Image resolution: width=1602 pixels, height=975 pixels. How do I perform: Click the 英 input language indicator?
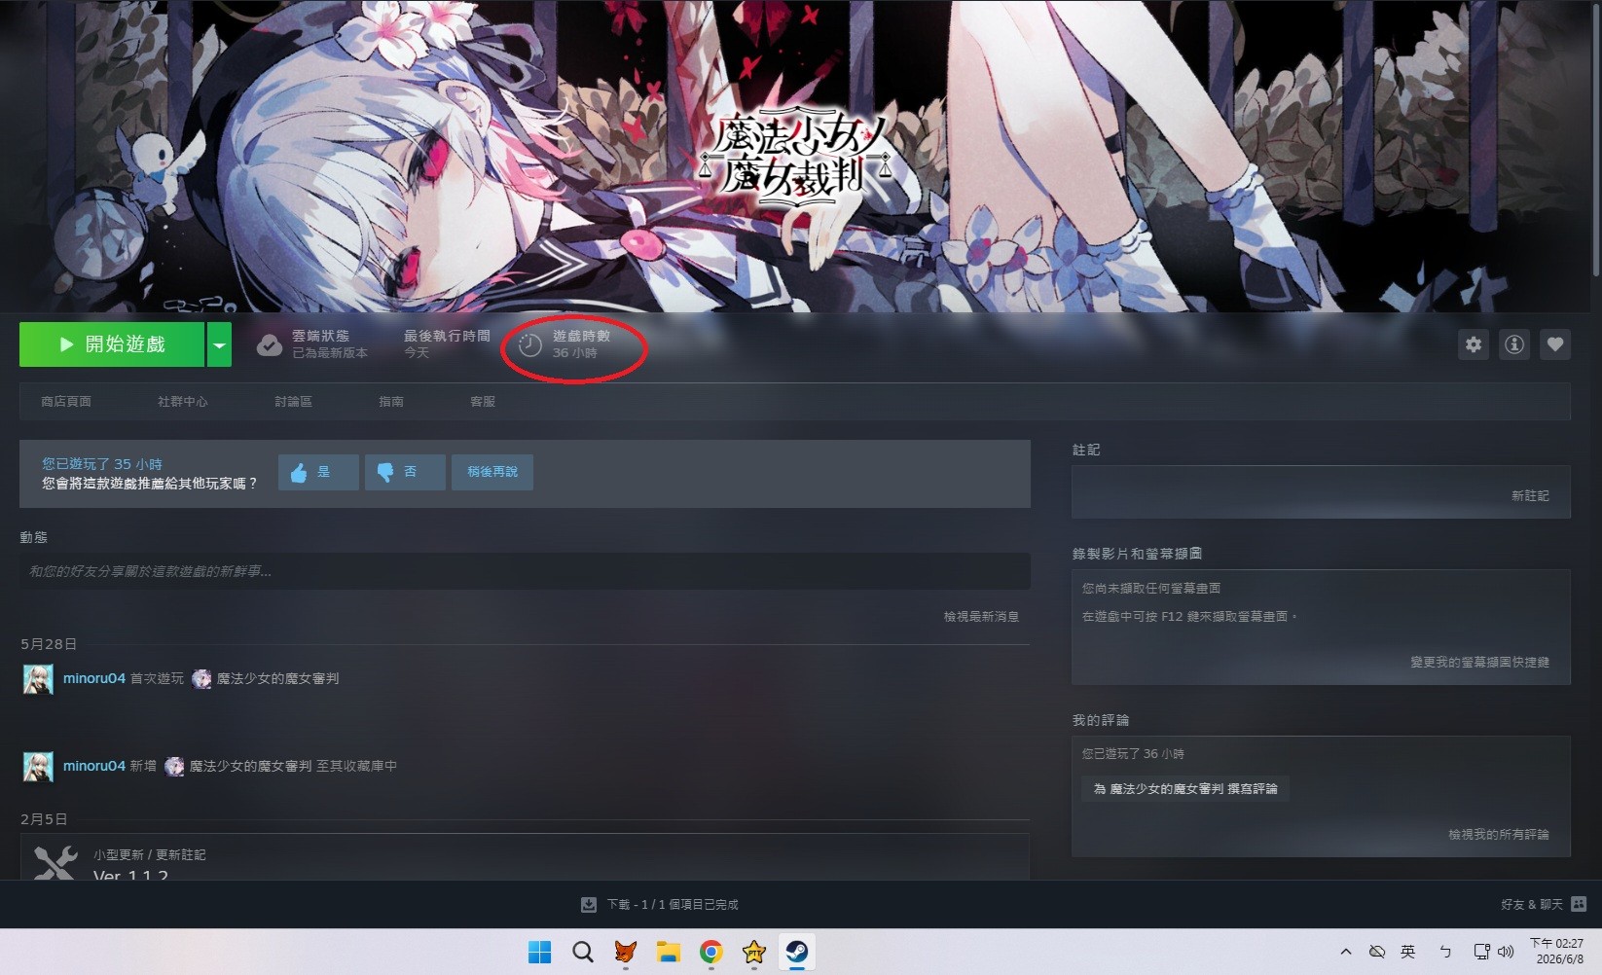pos(1407,952)
